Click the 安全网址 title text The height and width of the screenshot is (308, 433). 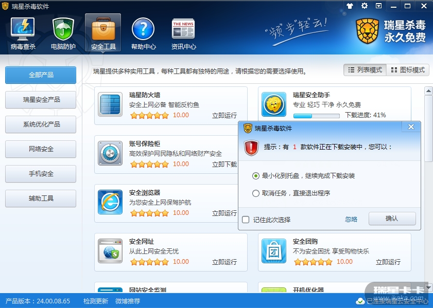(142, 242)
